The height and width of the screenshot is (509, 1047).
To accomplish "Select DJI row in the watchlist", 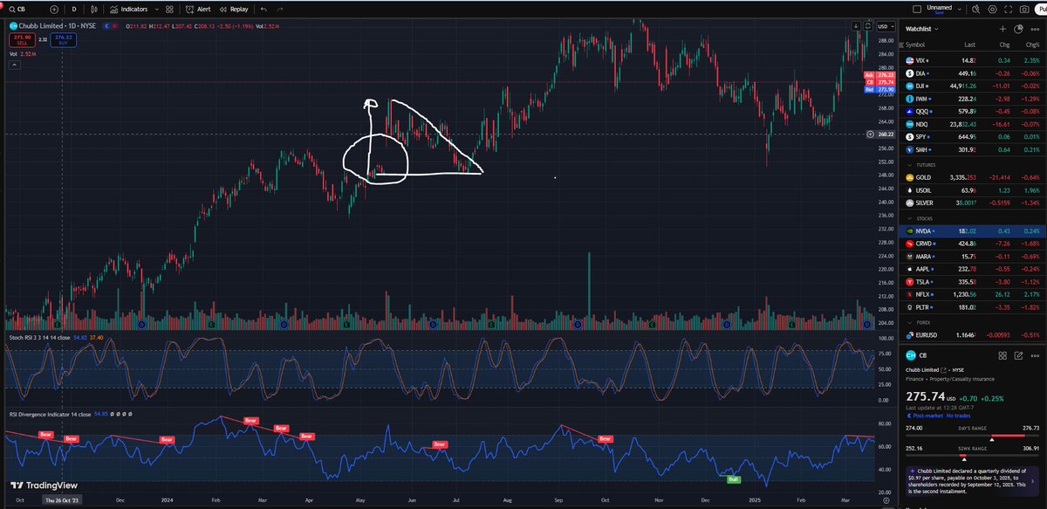I will (x=973, y=86).
